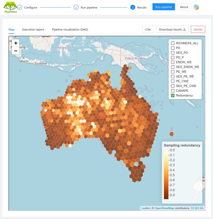Click the 0.9 legend value

click(172, 195)
